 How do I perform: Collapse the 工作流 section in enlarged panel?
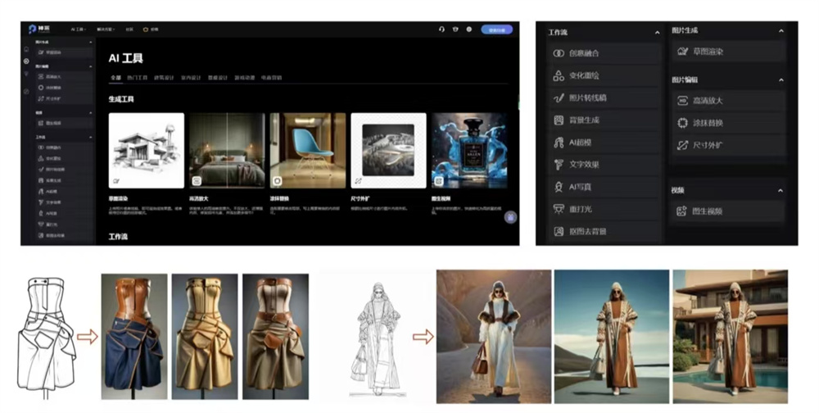pos(657,33)
